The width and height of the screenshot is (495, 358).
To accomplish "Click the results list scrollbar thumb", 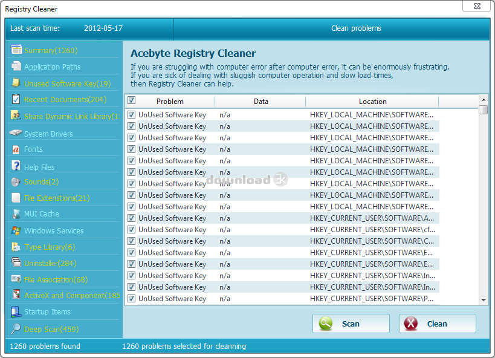I will tap(484, 109).
